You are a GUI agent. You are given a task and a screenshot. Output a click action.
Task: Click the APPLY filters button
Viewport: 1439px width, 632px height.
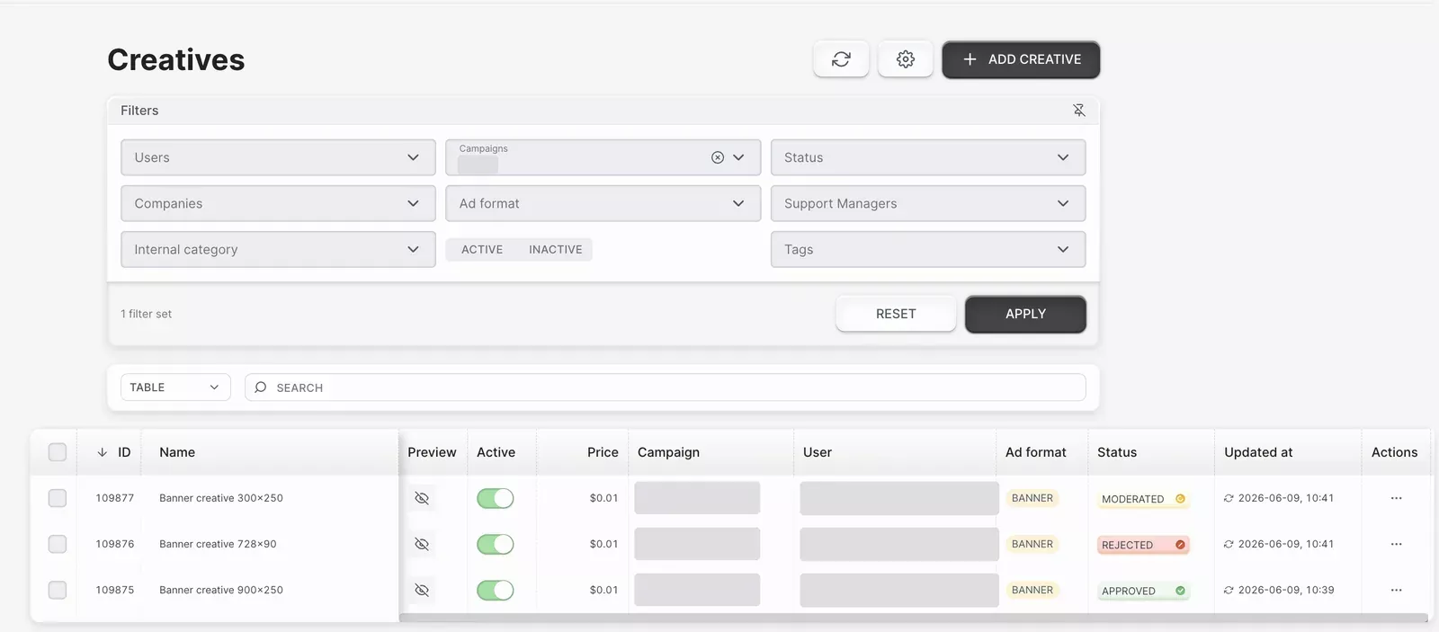[1025, 314]
